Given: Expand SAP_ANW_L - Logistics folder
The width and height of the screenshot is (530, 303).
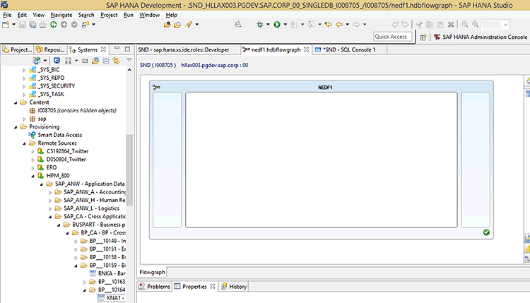Looking at the screenshot, I should (50, 209).
